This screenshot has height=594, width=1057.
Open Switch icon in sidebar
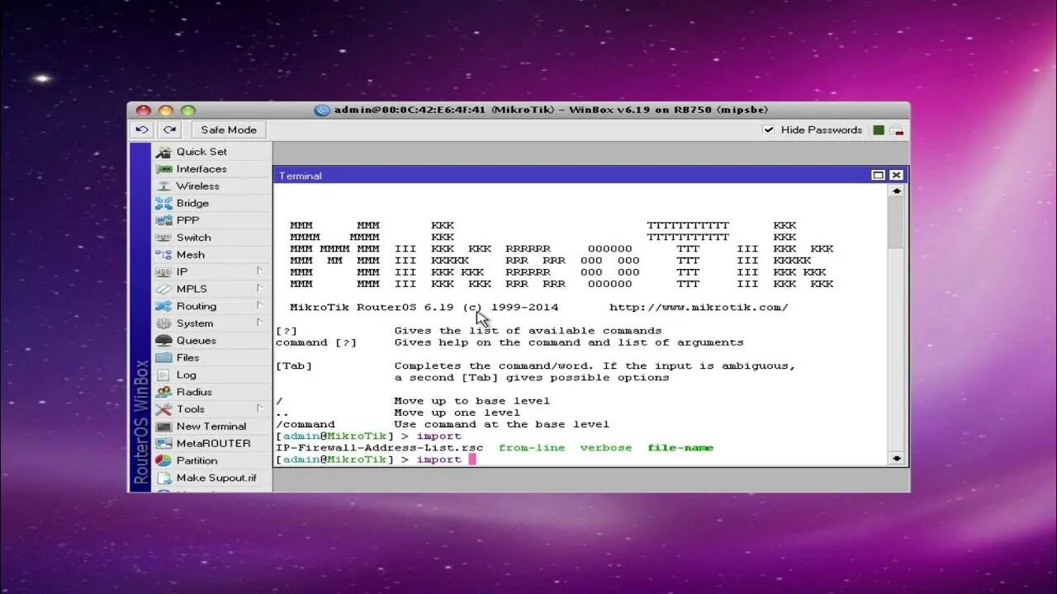[x=164, y=238]
